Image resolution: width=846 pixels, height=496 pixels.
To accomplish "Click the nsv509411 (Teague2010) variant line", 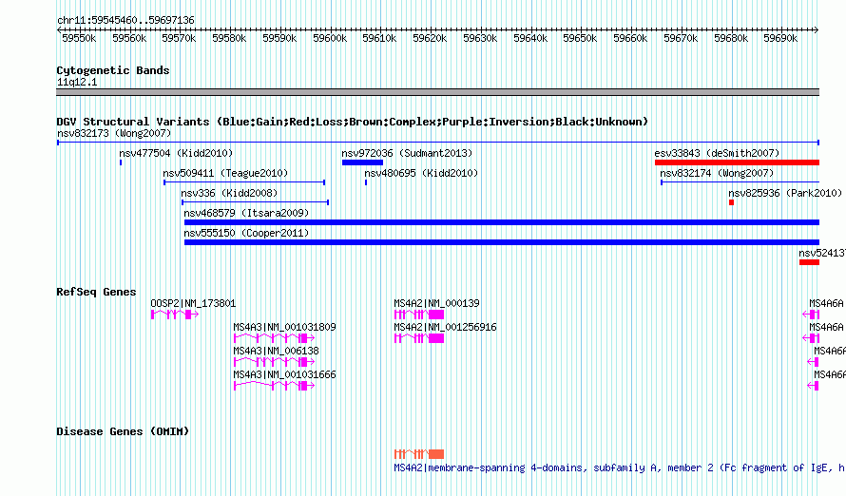I will pos(244,182).
